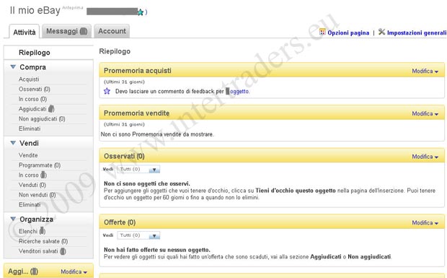447x278 pixels.
Task: Click 'Non hai fatto offerte su nessun oggetto.' text
Action: coord(156,250)
